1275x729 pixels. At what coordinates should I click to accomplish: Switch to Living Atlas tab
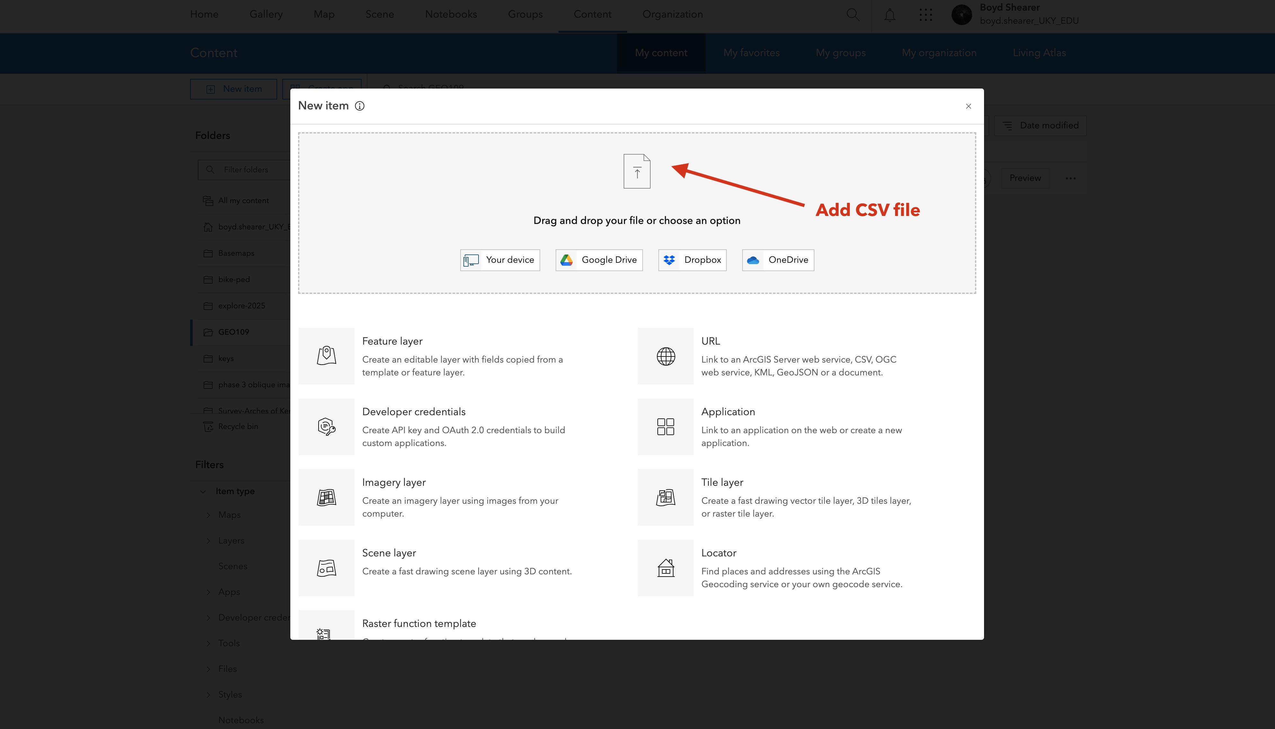coord(1039,53)
